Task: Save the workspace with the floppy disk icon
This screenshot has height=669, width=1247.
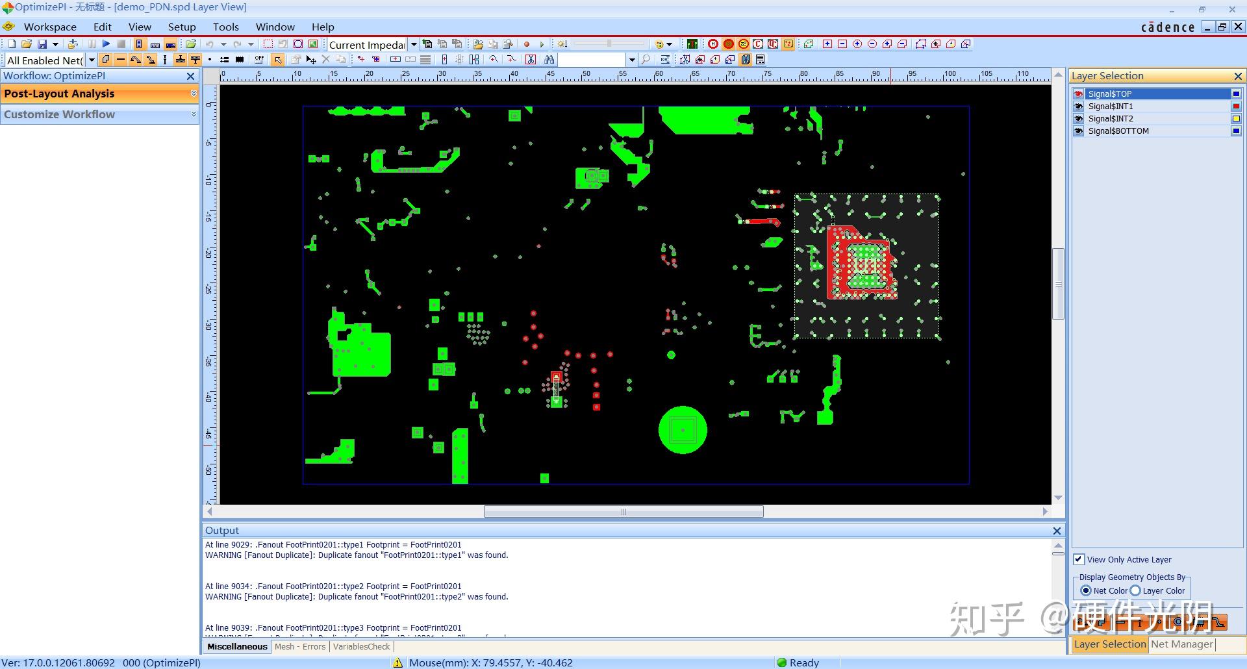Action: point(42,44)
